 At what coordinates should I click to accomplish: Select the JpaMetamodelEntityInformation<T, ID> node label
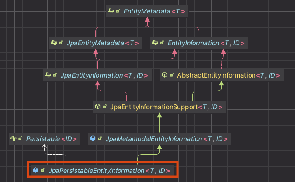point(167,139)
